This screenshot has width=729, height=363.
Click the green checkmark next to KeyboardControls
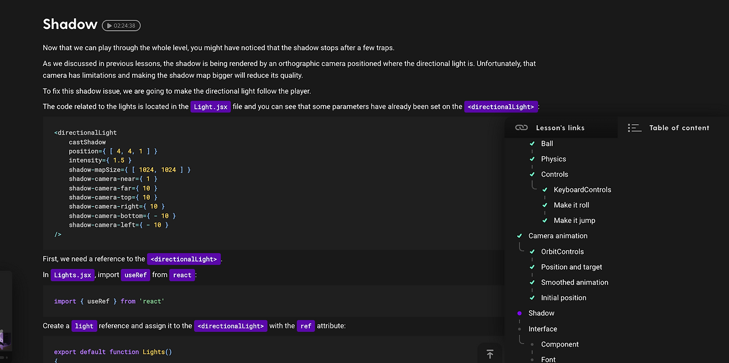[x=544, y=189]
